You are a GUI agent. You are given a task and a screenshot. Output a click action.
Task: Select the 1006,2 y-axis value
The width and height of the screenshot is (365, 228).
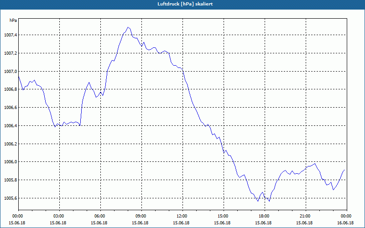(x=10, y=144)
